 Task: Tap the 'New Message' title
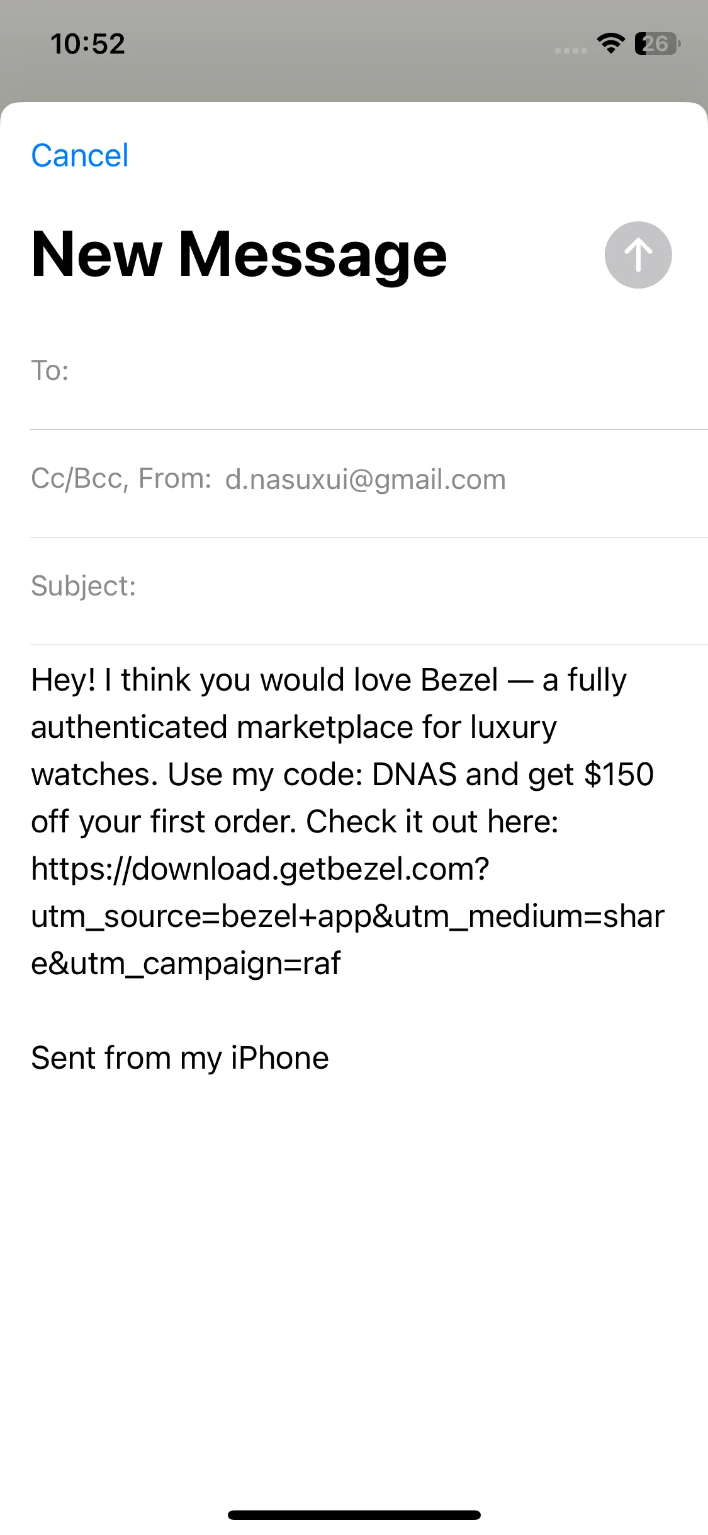coord(239,254)
